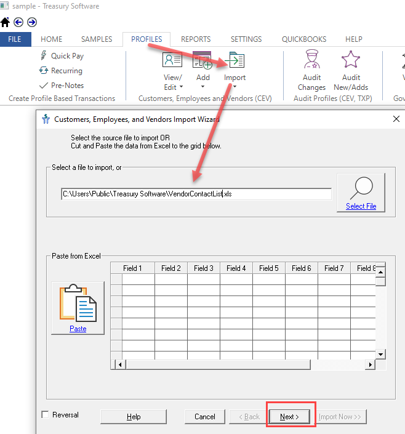
Task: Select the Field 5 column header
Action: point(269,268)
